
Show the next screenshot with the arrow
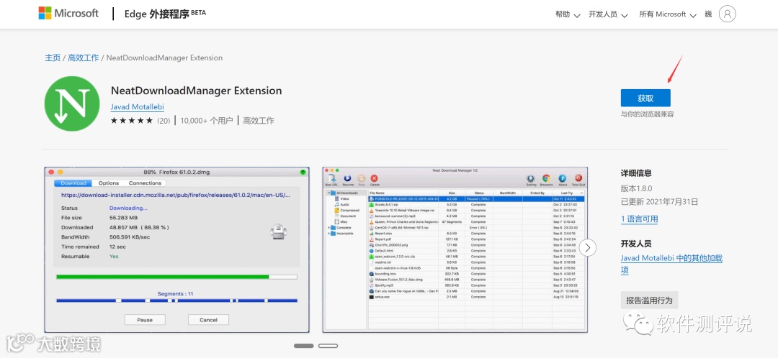(588, 247)
